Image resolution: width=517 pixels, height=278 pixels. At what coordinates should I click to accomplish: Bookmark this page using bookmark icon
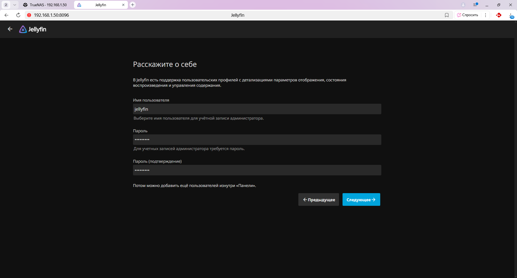447,15
